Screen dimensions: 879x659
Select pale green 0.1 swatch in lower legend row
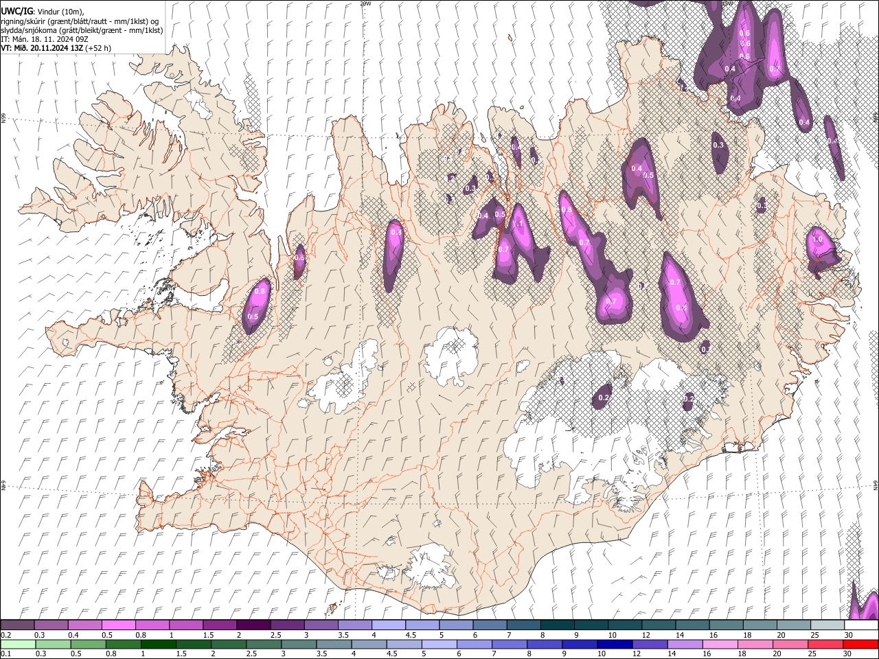click(x=17, y=644)
